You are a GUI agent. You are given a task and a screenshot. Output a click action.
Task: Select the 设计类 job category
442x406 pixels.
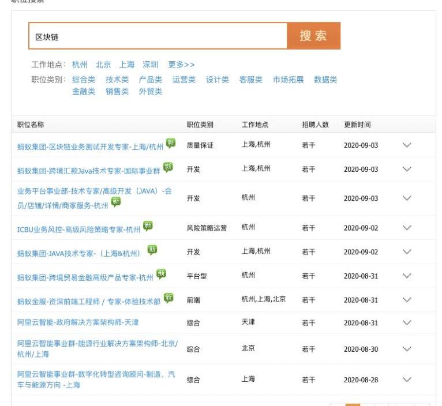point(217,80)
